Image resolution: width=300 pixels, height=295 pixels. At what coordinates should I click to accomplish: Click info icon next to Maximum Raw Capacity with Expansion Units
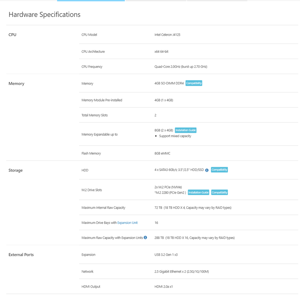point(145,237)
